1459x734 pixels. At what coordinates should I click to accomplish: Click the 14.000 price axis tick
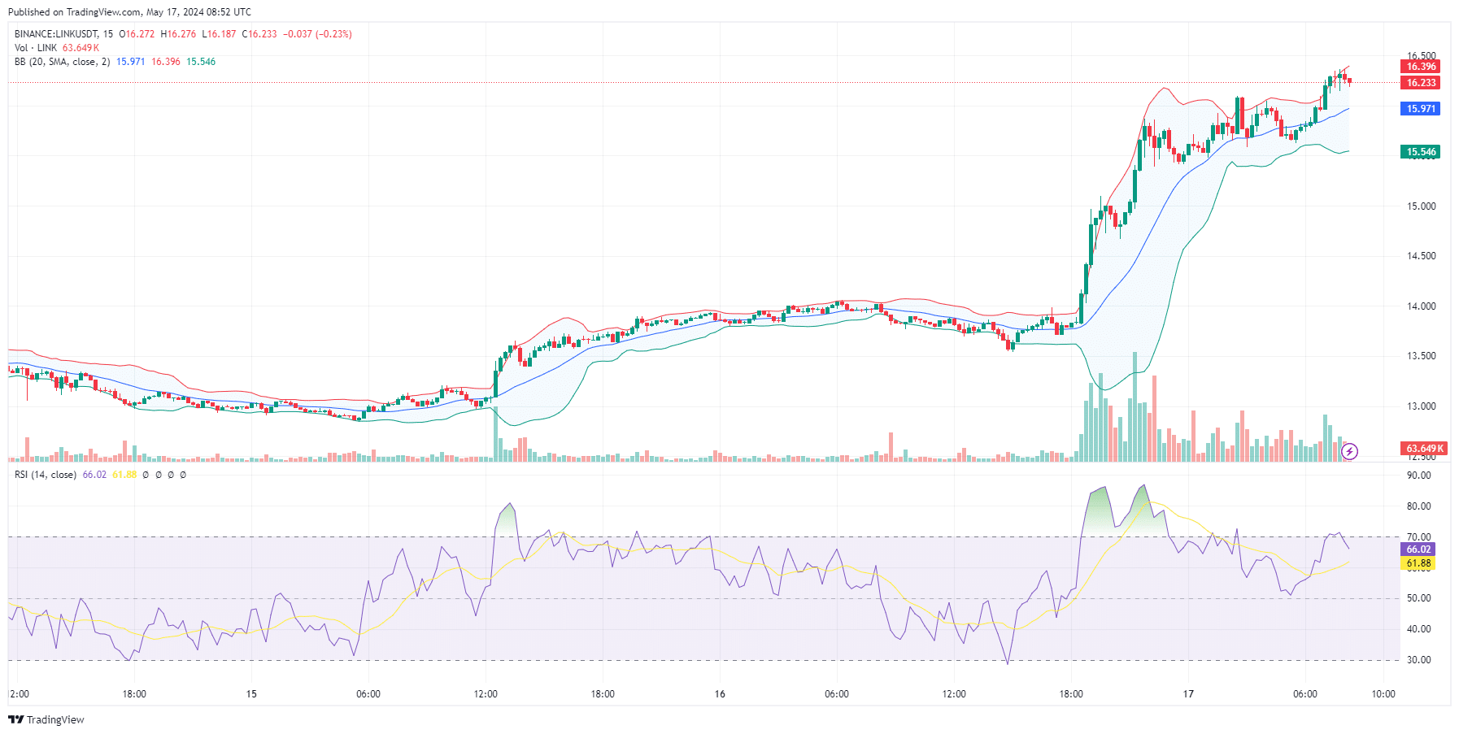(x=1422, y=306)
